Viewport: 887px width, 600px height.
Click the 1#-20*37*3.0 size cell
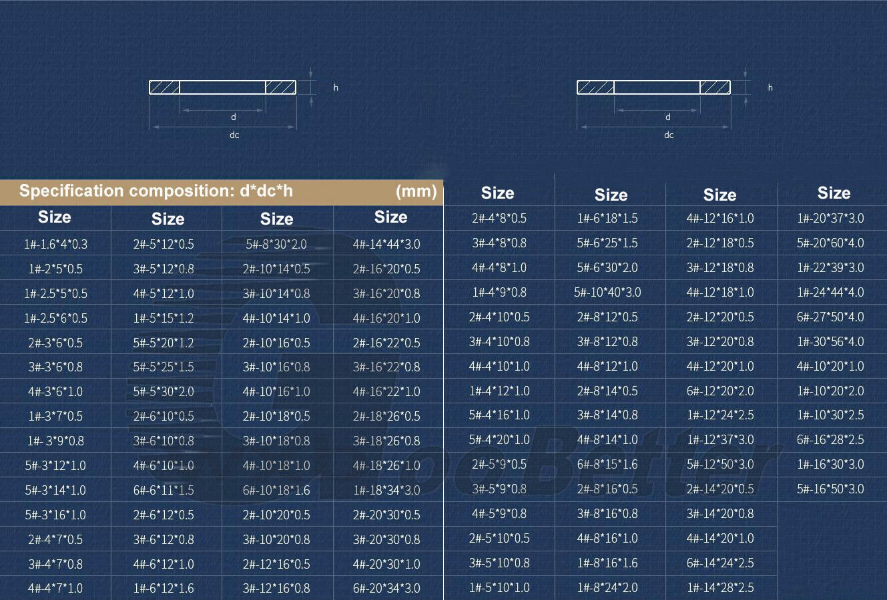click(x=830, y=218)
